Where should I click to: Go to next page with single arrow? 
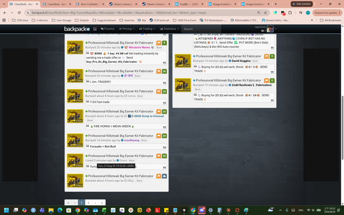pyautogui.click(x=95, y=203)
